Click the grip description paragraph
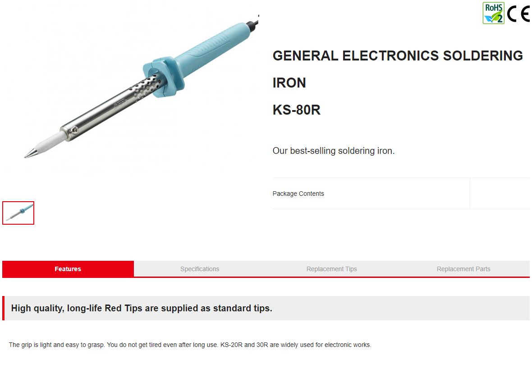 [190, 345]
